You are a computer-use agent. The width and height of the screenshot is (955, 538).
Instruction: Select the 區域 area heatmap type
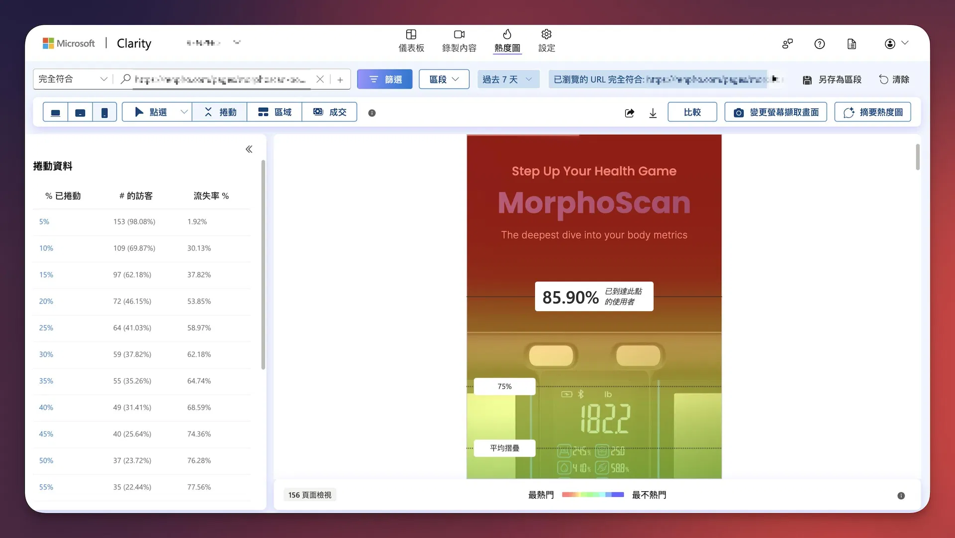tap(275, 112)
